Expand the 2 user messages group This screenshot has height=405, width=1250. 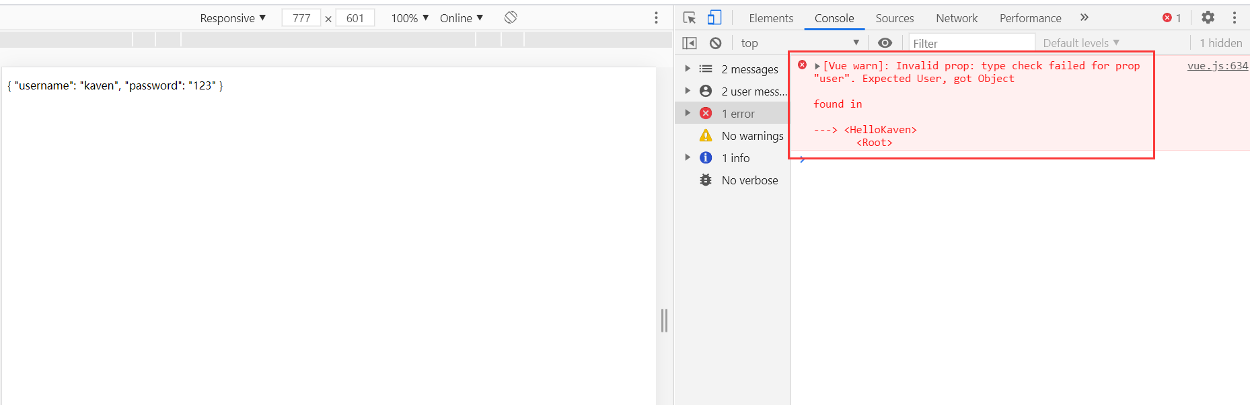point(688,91)
